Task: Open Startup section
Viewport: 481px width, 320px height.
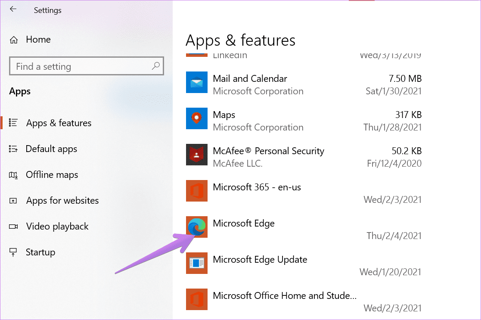Action: click(x=40, y=252)
